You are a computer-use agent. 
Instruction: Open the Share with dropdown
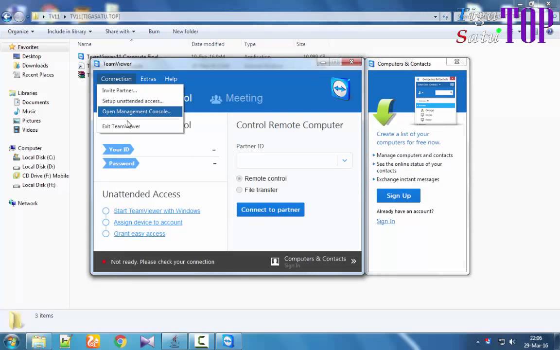click(x=120, y=32)
